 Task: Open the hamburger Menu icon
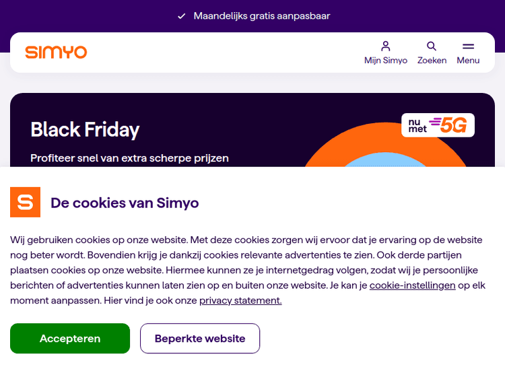[x=468, y=46]
